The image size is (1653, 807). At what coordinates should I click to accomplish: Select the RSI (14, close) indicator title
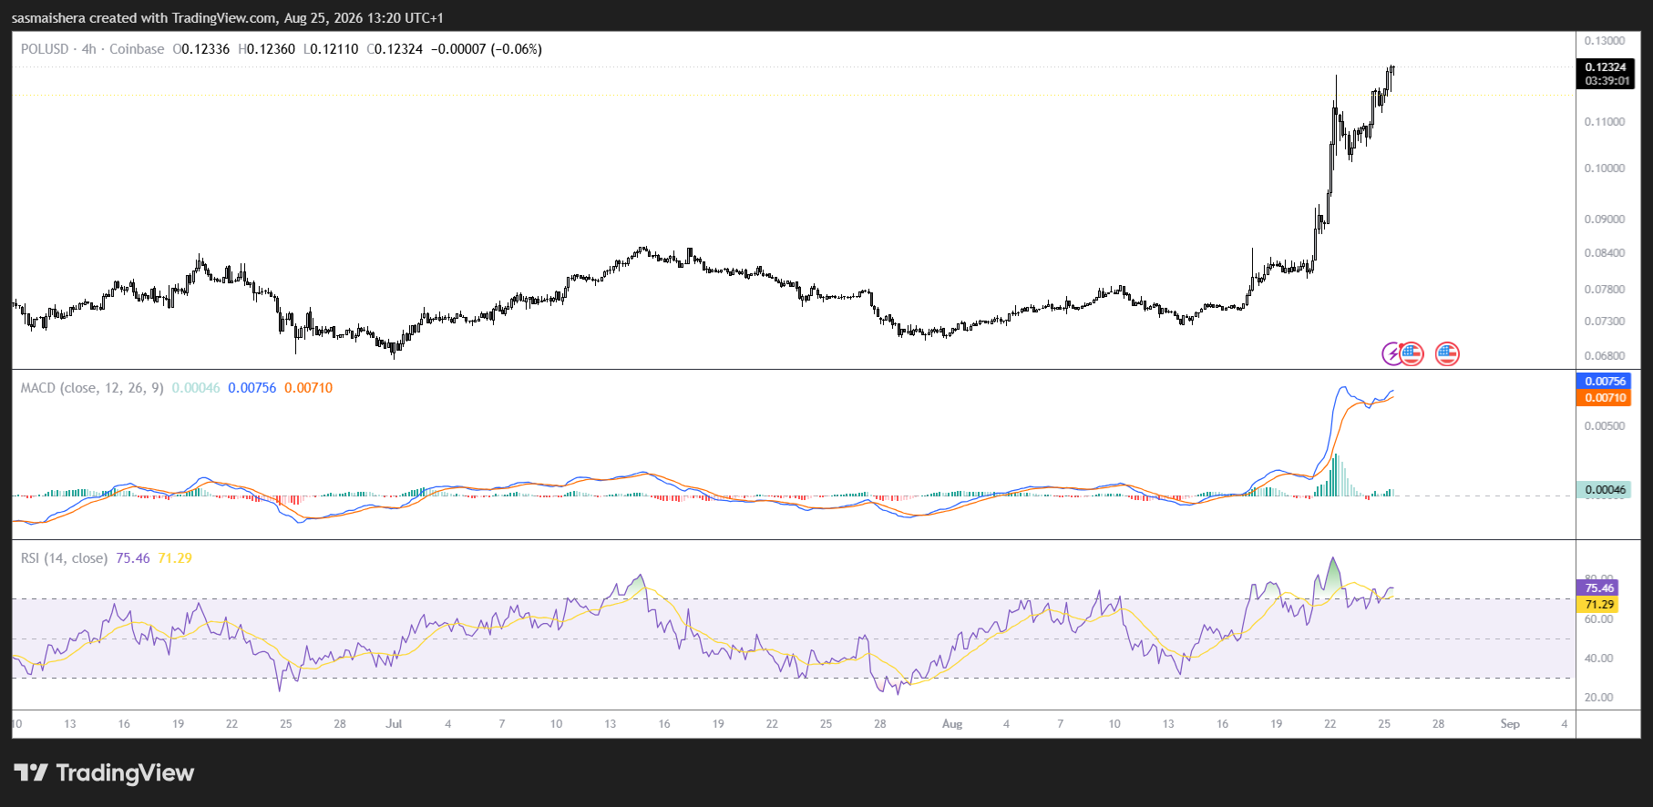(64, 558)
